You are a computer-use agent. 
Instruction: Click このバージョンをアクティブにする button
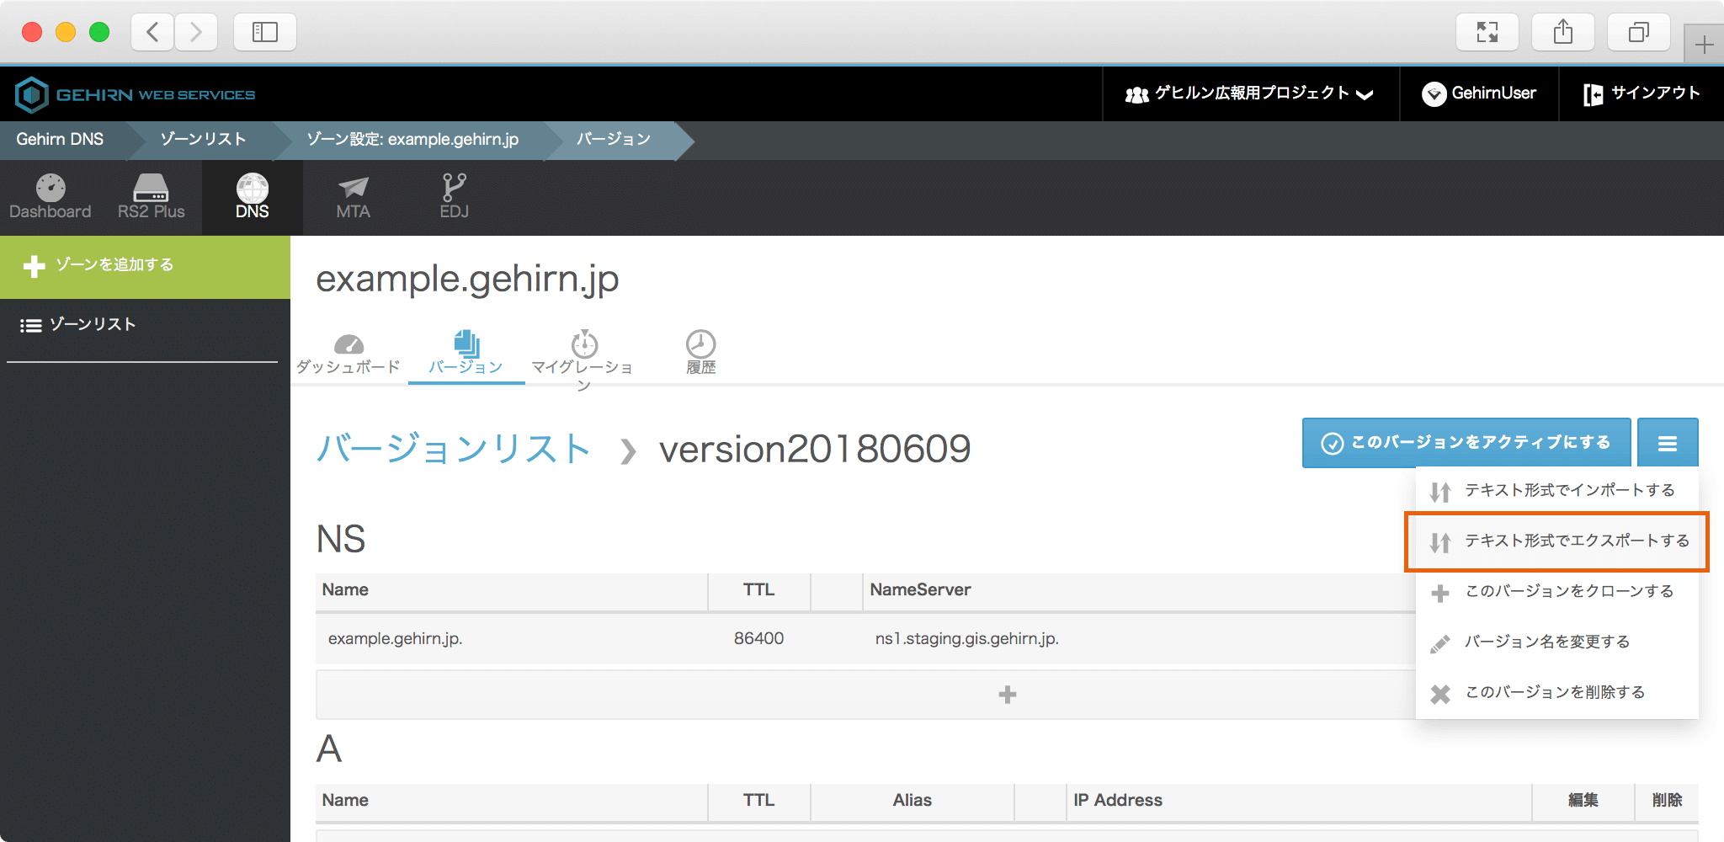coord(1466,443)
